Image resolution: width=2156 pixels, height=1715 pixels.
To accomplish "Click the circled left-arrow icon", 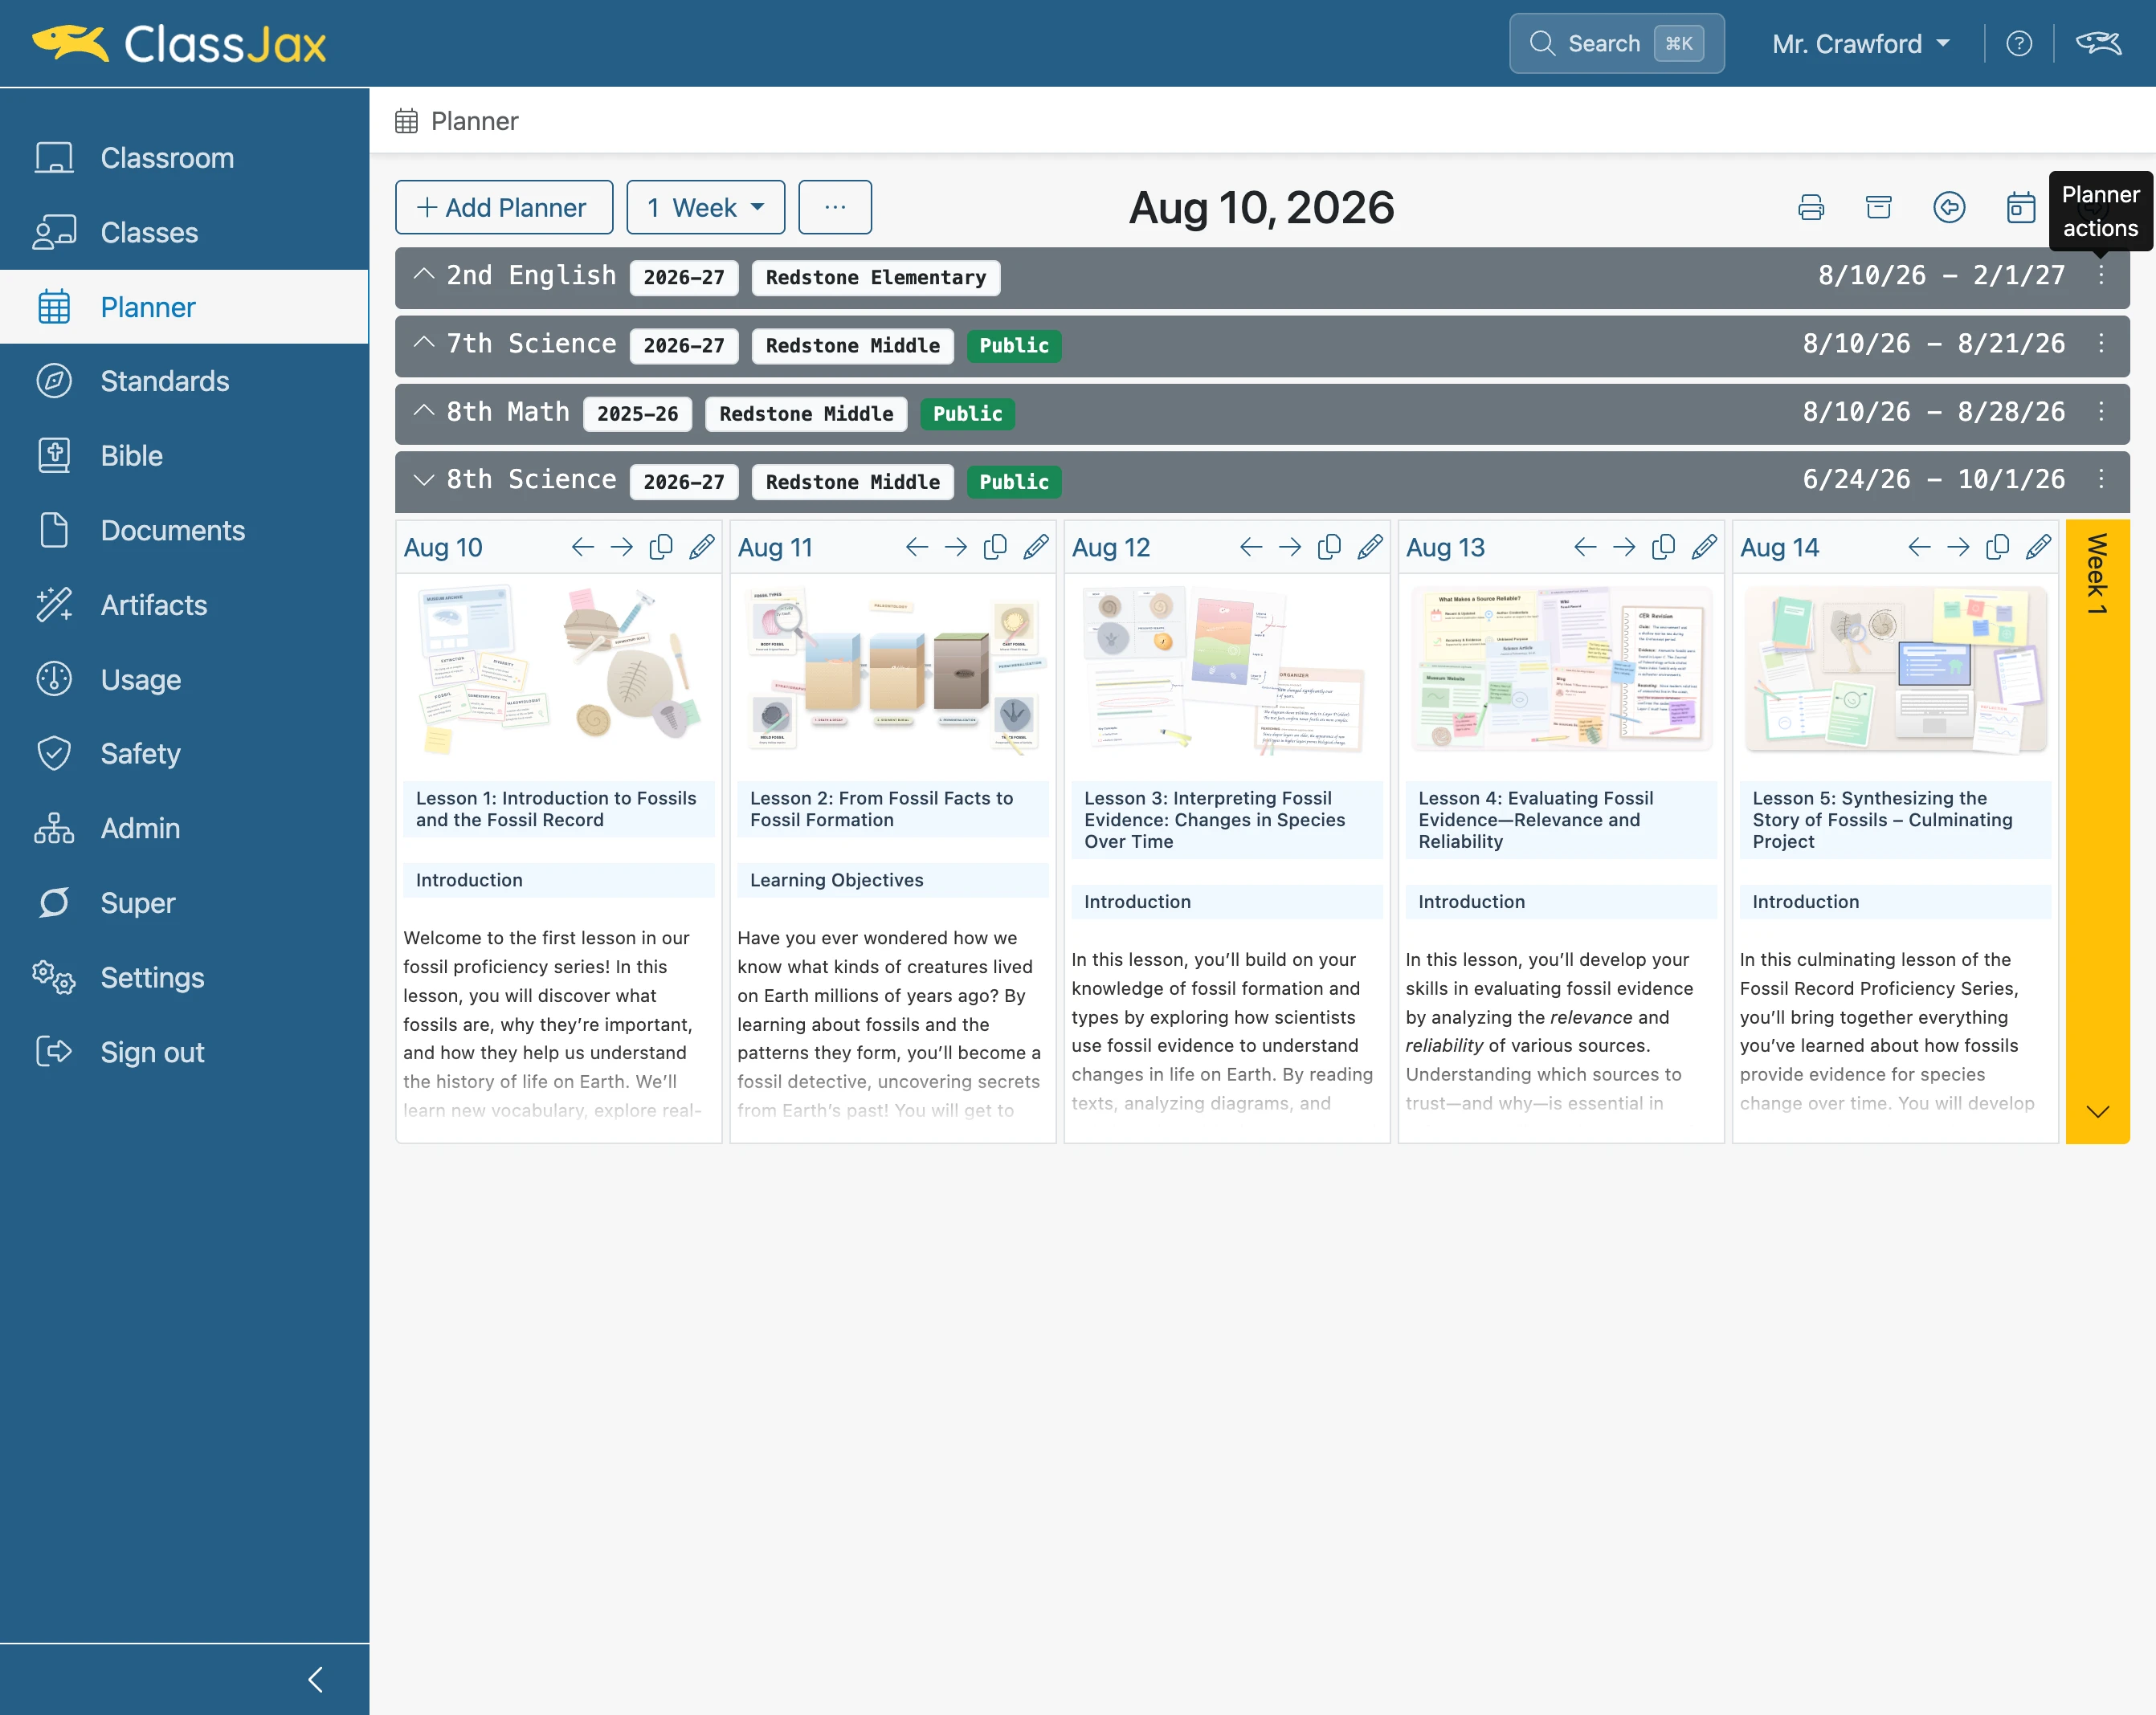I will (1949, 208).
